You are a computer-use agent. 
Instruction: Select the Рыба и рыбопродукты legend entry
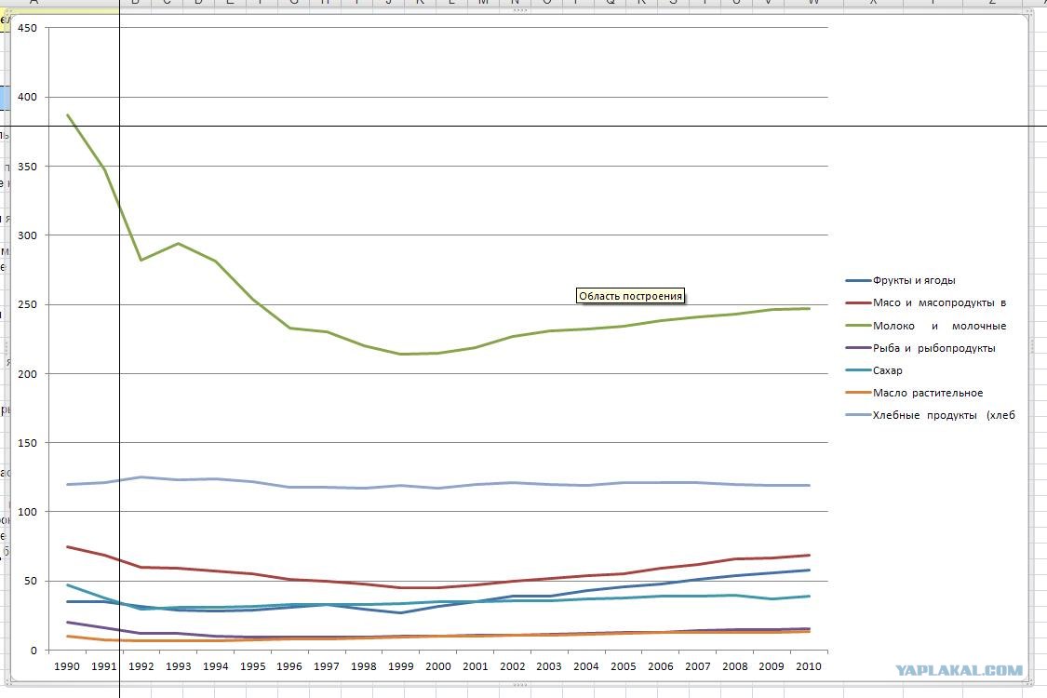pyautogui.click(x=920, y=348)
